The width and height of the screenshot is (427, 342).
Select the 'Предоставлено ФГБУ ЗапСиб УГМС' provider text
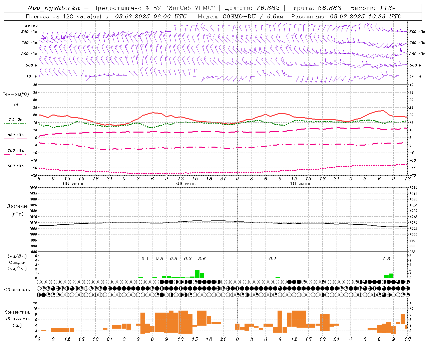(x=154, y=8)
